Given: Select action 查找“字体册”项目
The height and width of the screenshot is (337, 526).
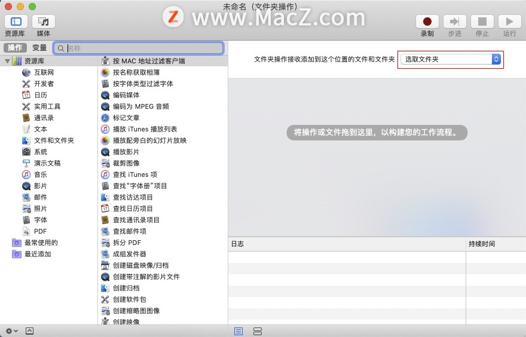Looking at the screenshot, I should (x=164, y=186).
